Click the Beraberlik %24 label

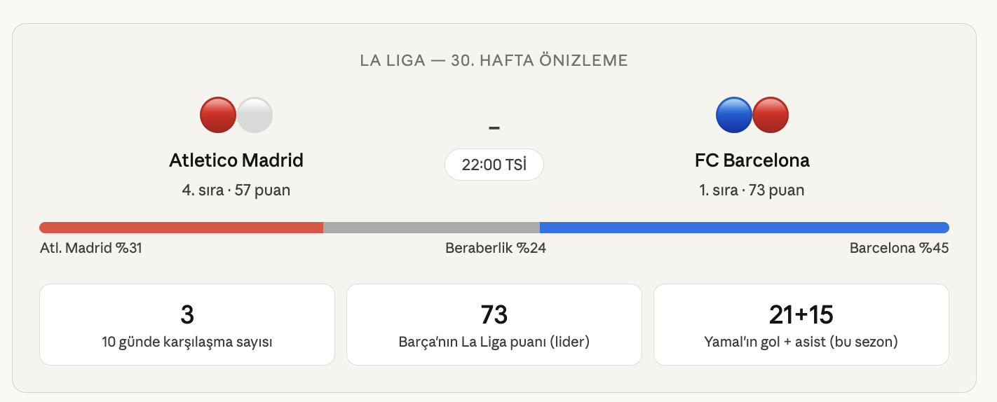(495, 248)
